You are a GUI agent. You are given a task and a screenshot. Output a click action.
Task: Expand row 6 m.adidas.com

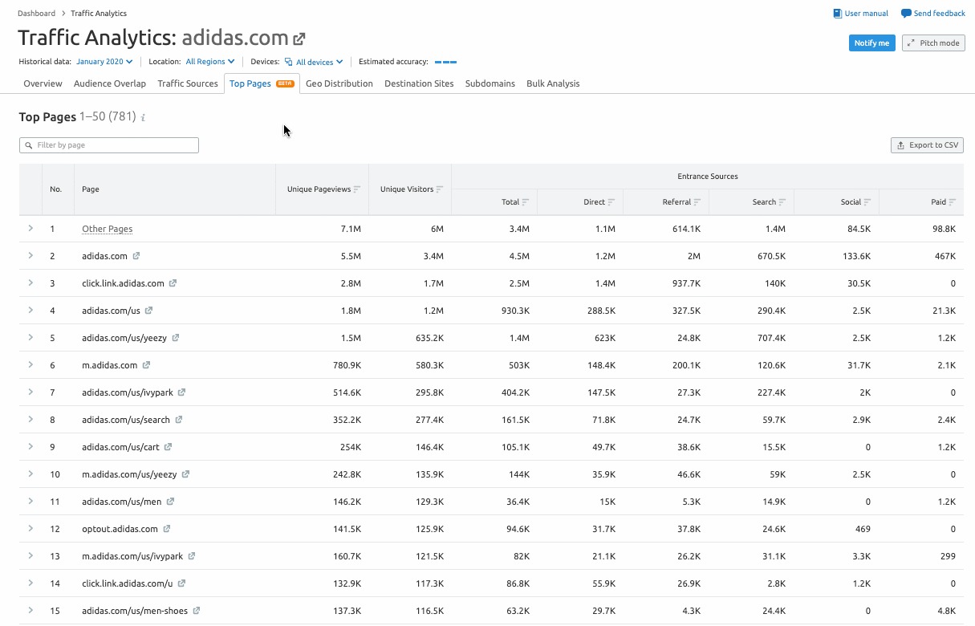(30, 365)
